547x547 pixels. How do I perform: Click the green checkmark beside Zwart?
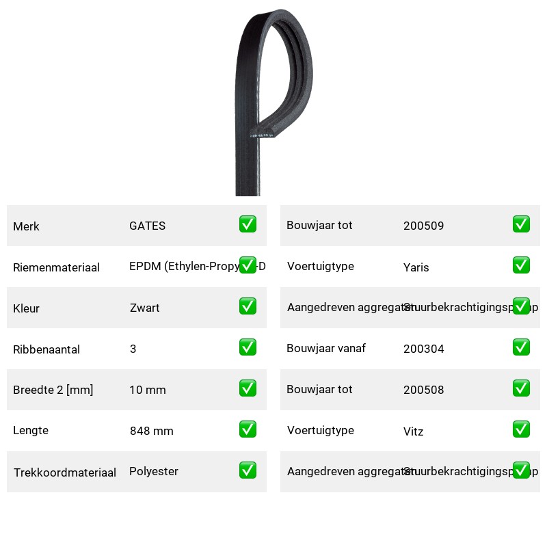click(x=248, y=306)
